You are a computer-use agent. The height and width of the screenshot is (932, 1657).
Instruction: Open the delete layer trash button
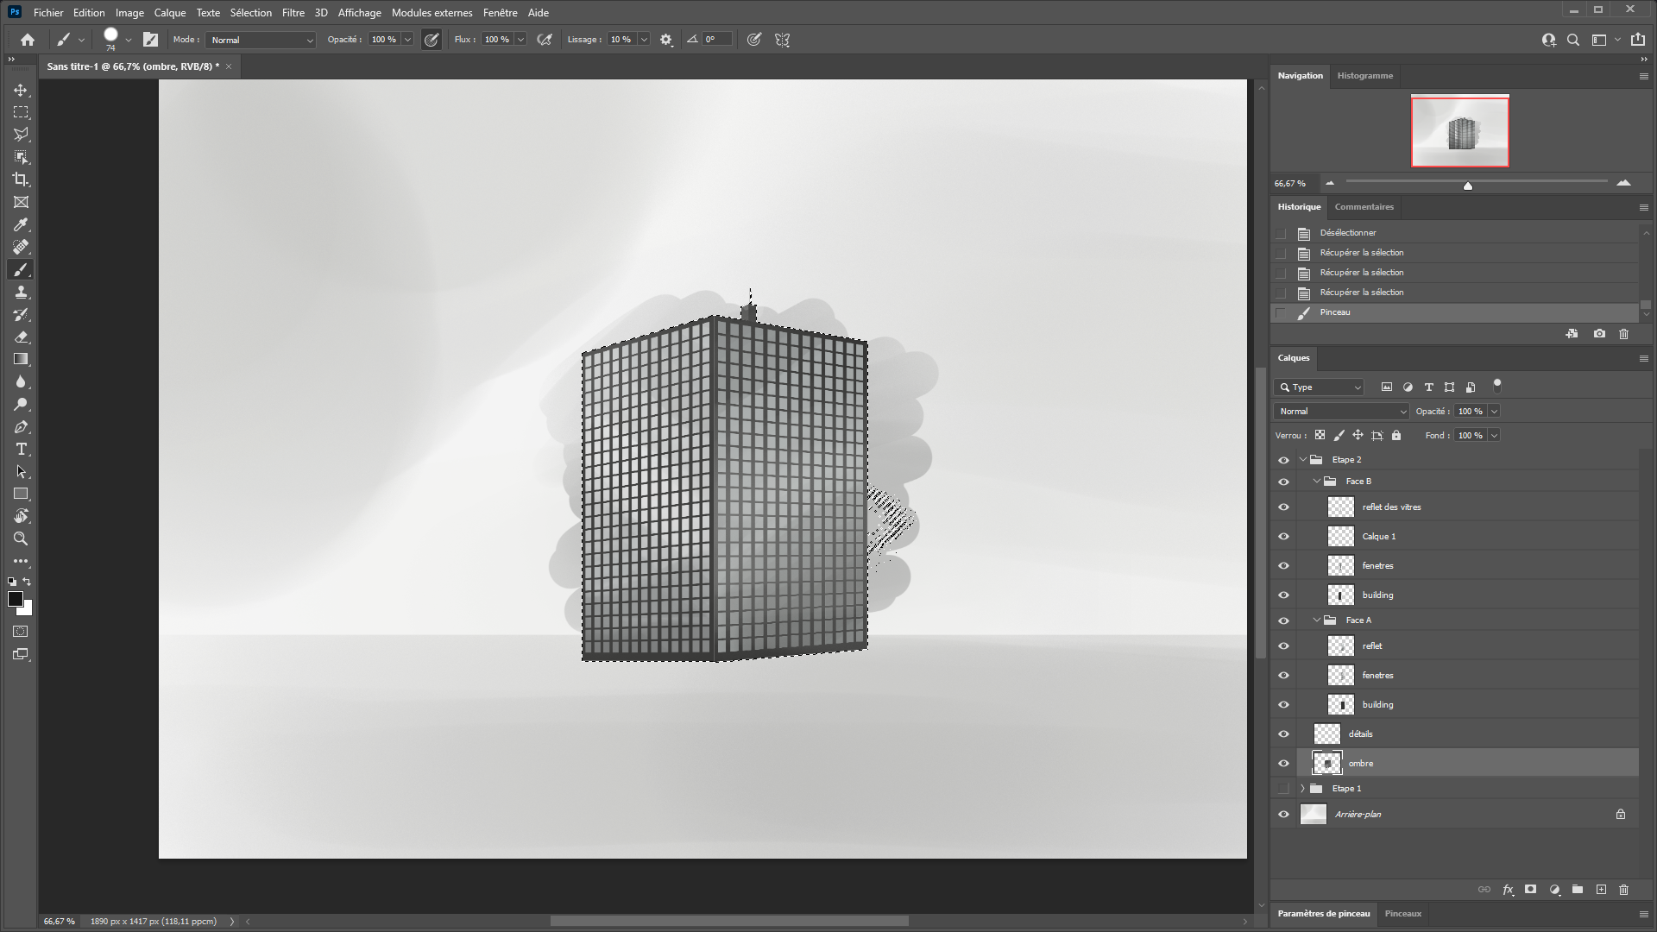(1623, 890)
